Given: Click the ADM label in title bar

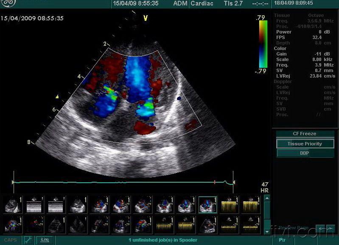Looking at the screenshot, I should point(180,3).
